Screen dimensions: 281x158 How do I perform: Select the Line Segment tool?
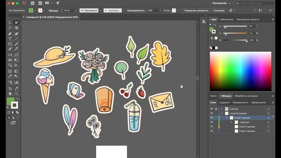(17, 39)
